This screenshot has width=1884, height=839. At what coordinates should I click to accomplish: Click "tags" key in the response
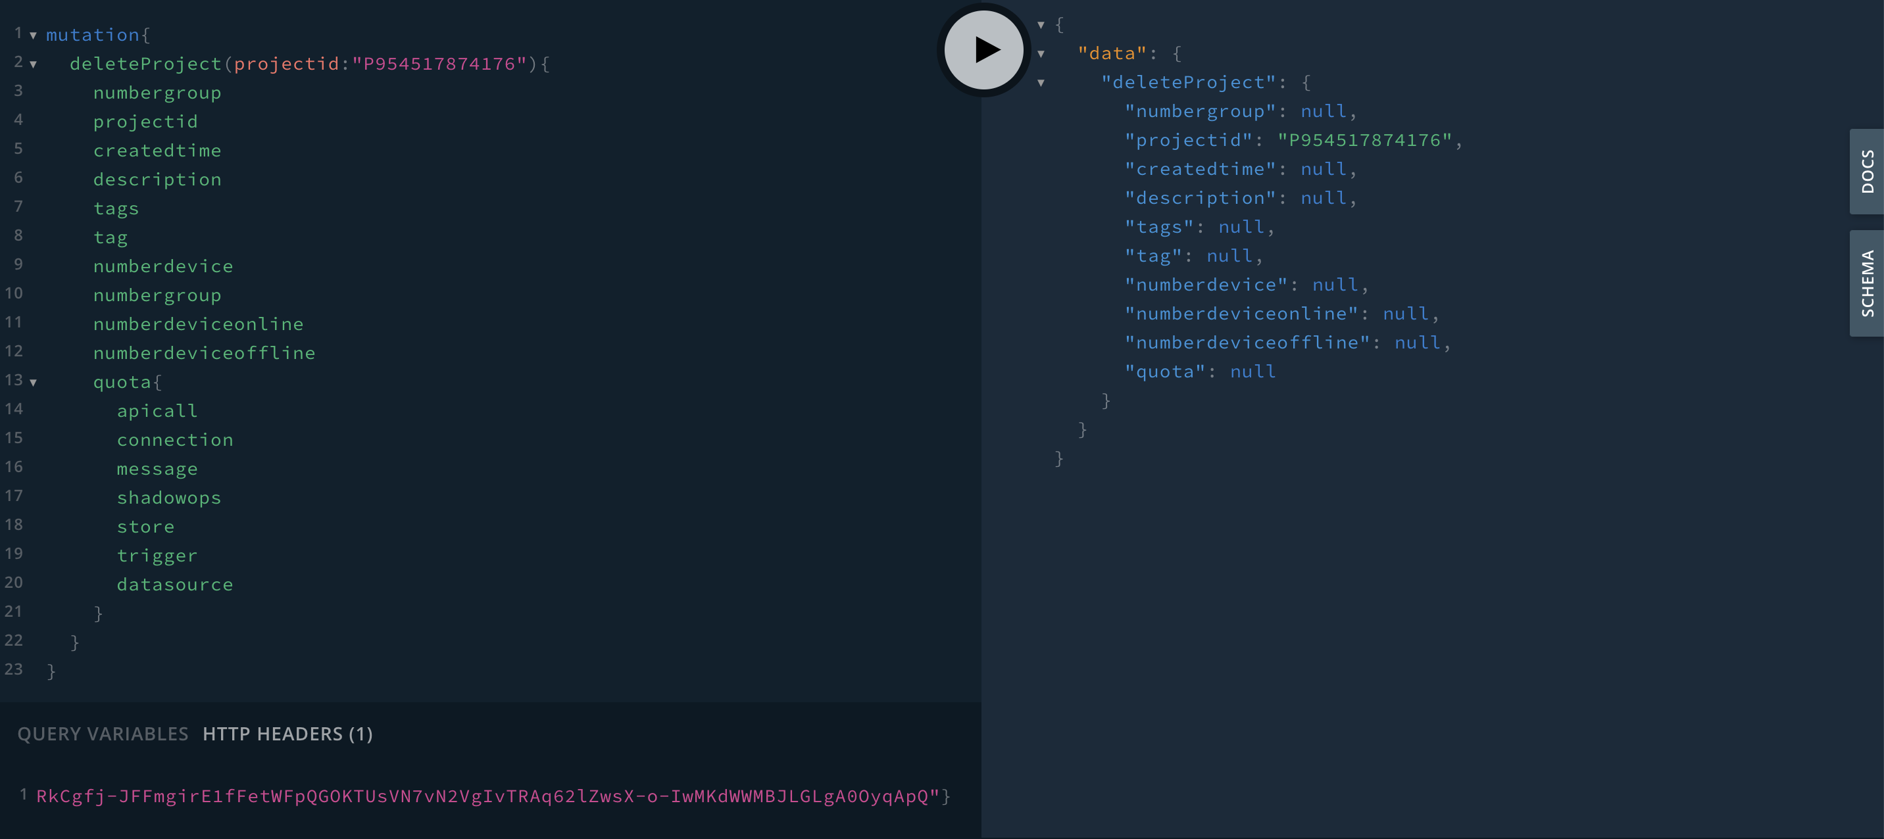1159,228
